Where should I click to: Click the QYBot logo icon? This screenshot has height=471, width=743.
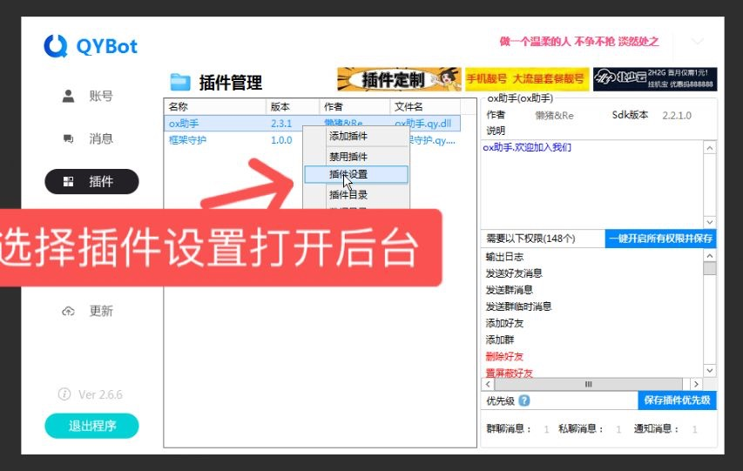click(x=56, y=46)
